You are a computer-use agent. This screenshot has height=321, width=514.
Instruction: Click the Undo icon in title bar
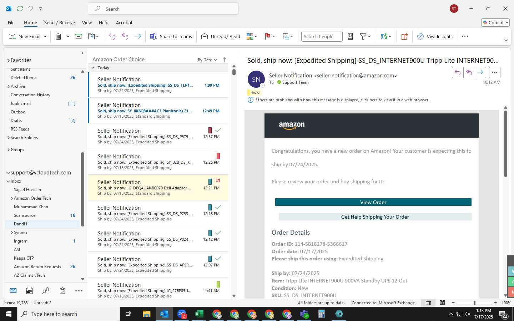pos(30,8)
